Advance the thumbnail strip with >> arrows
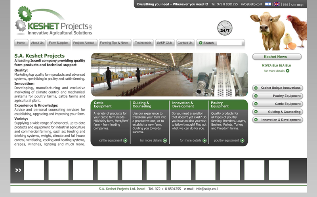317x197 pixels. point(18,170)
